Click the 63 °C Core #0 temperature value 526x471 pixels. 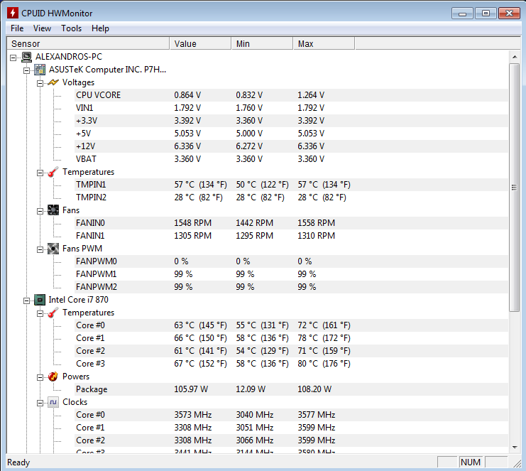200,325
